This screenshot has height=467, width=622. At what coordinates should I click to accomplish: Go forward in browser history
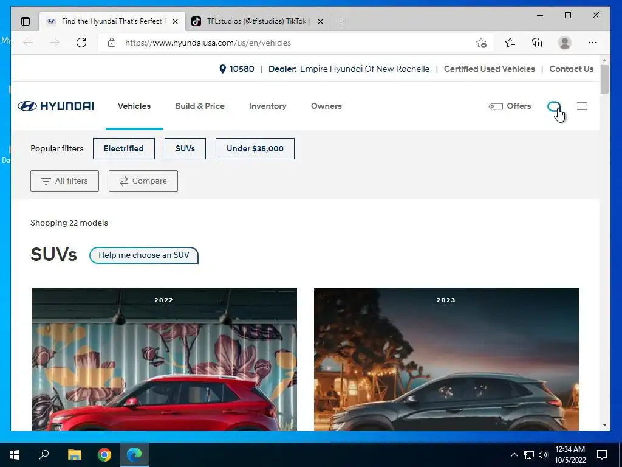[x=55, y=43]
